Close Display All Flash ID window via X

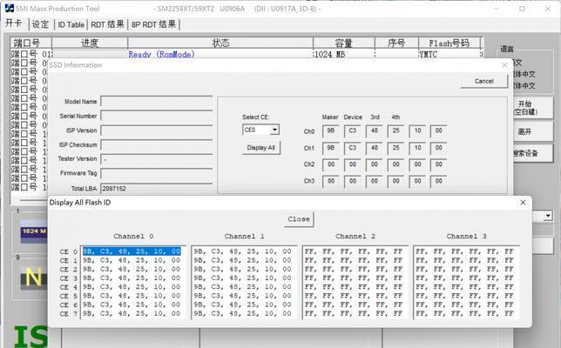pyautogui.click(x=523, y=202)
